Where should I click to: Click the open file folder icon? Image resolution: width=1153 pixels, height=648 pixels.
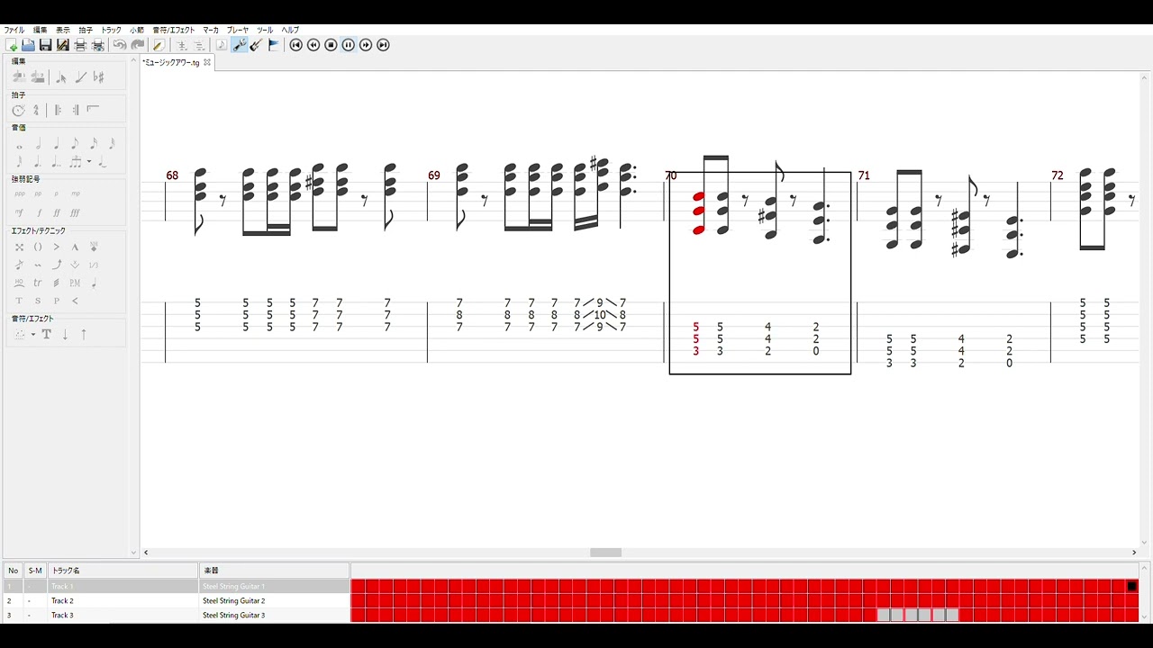coord(29,45)
